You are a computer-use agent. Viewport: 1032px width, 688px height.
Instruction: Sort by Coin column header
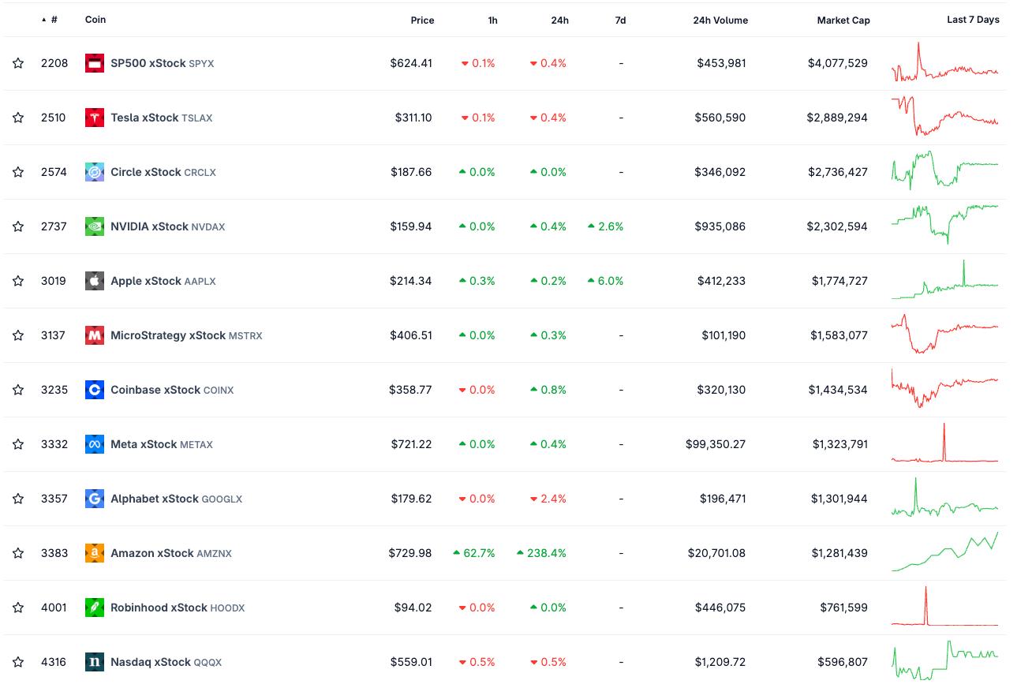coord(95,20)
